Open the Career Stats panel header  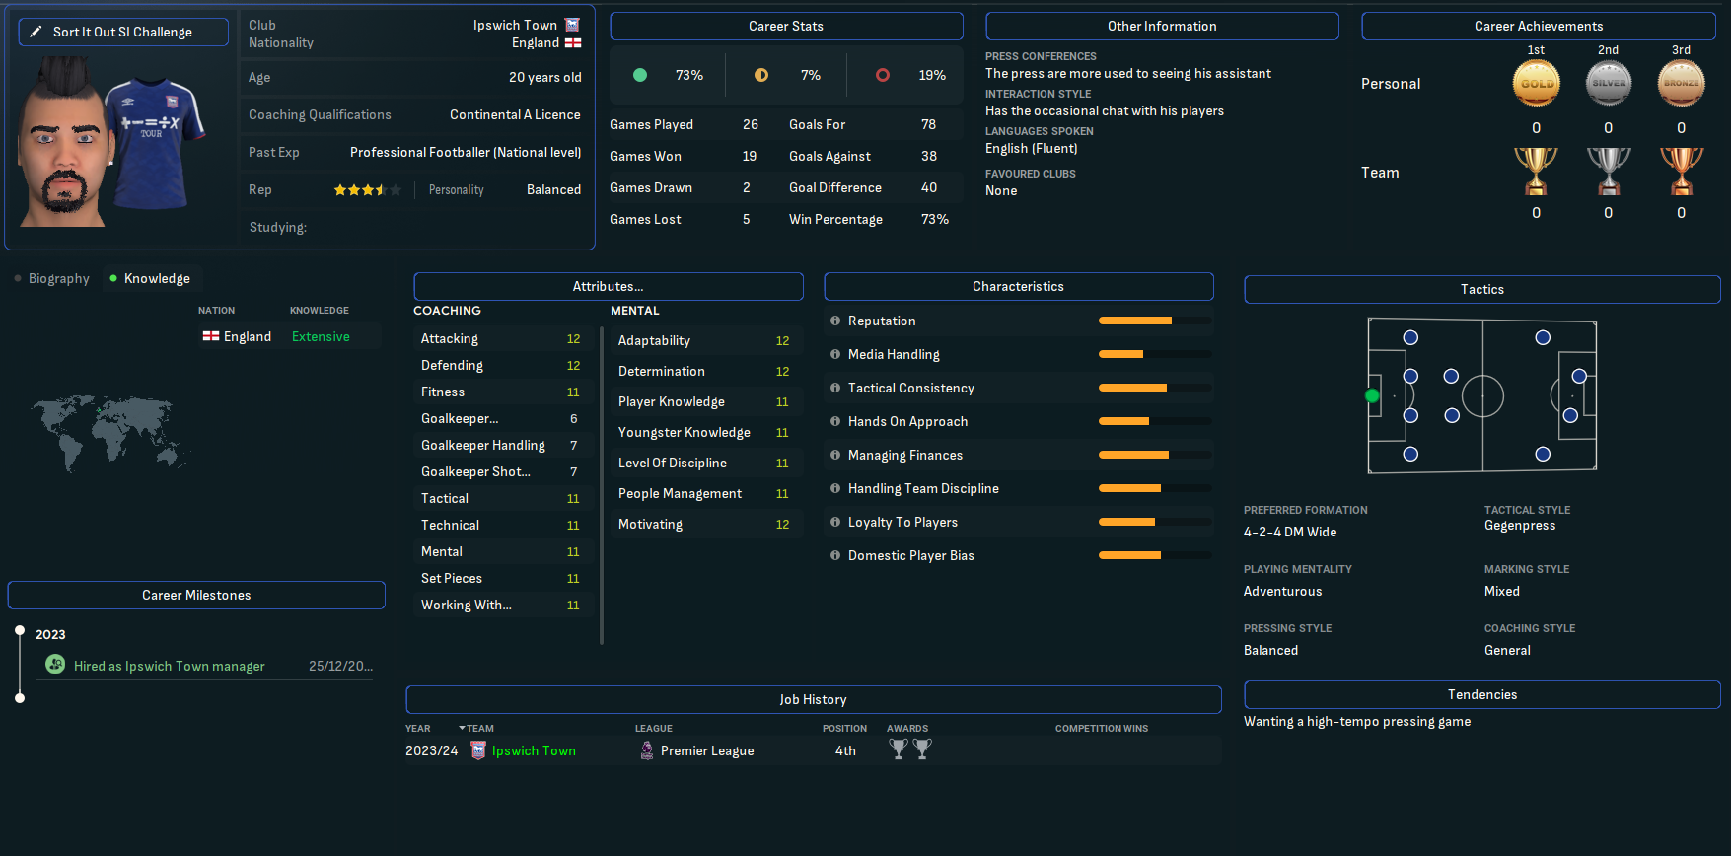tap(786, 26)
